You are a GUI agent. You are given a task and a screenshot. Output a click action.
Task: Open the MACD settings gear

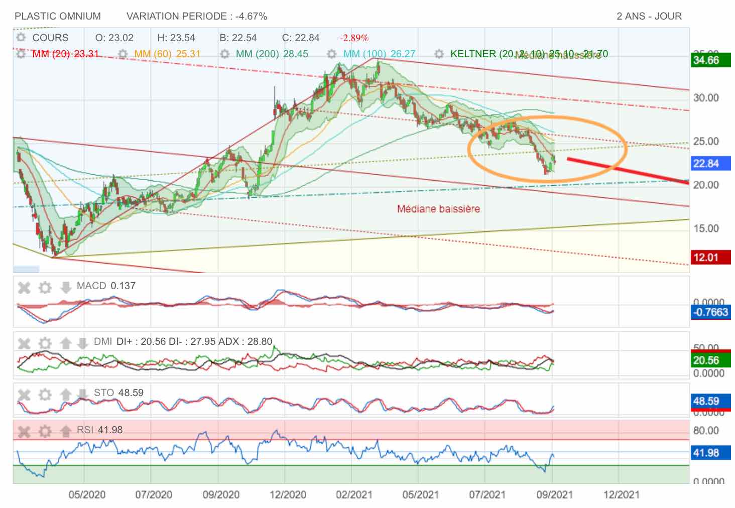point(45,288)
